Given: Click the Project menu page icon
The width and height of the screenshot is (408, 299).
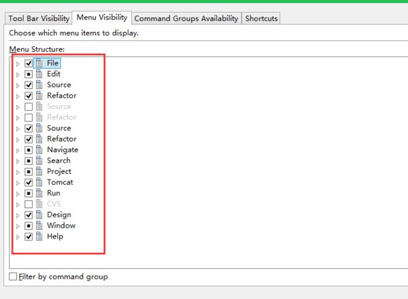Looking at the screenshot, I should click(x=39, y=172).
